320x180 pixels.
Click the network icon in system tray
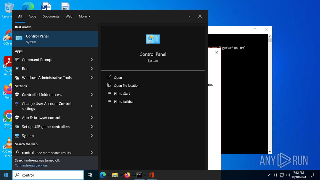coord(282,175)
